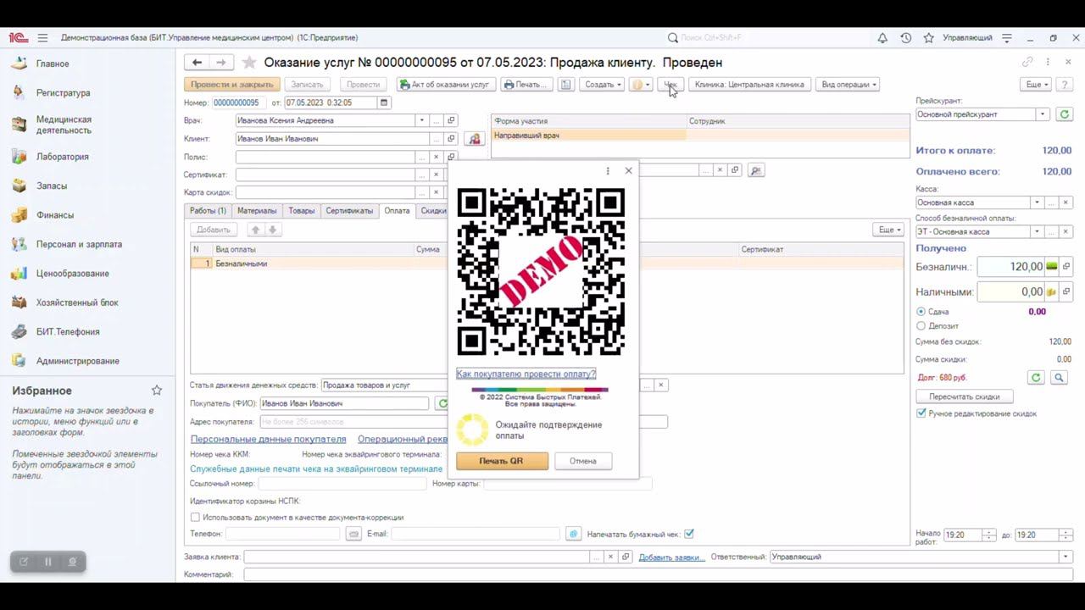Click Добавить заявки link
This screenshot has height=610, width=1085.
[671, 557]
